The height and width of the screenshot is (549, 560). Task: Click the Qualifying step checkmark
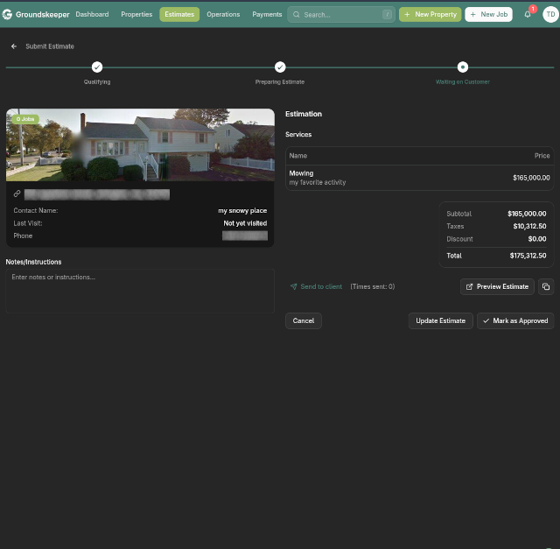pyautogui.click(x=97, y=67)
